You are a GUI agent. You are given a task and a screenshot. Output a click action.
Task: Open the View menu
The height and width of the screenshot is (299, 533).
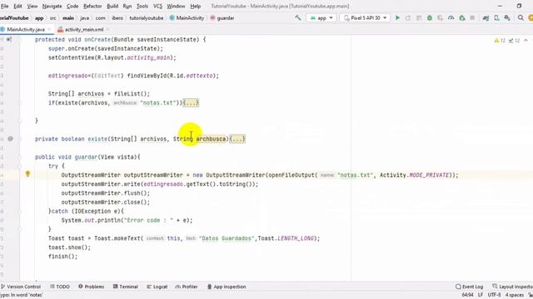32,6
